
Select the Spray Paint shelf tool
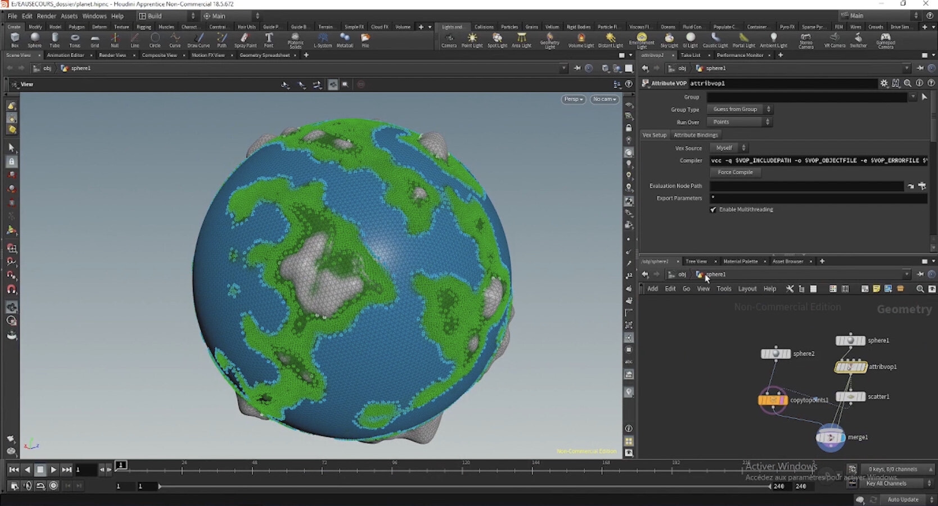point(245,38)
